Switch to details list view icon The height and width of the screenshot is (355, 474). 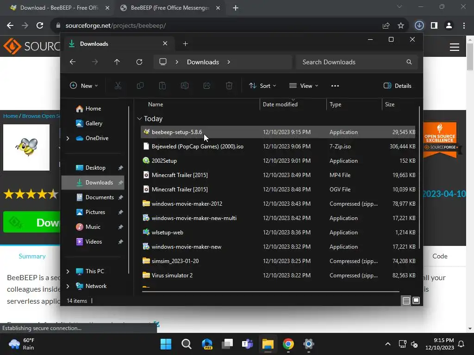click(x=406, y=300)
